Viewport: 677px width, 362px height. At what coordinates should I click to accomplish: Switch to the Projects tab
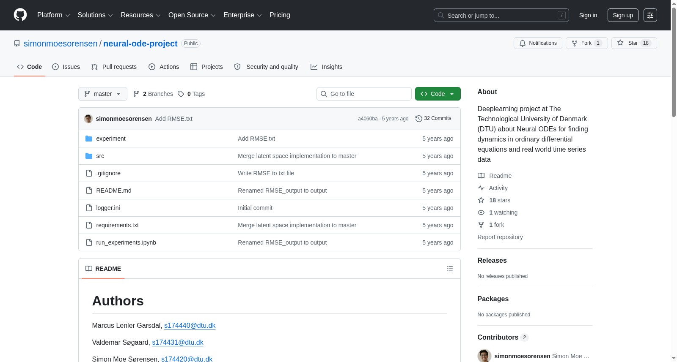(x=206, y=67)
